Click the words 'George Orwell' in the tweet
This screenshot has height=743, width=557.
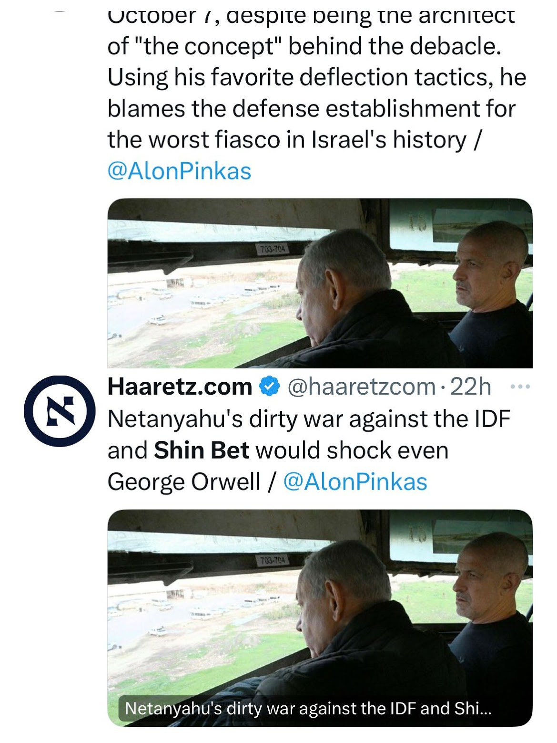184,482
